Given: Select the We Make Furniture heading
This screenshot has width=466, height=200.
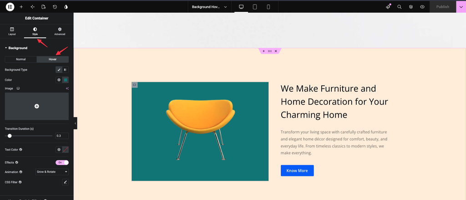Looking at the screenshot, I should [x=334, y=102].
